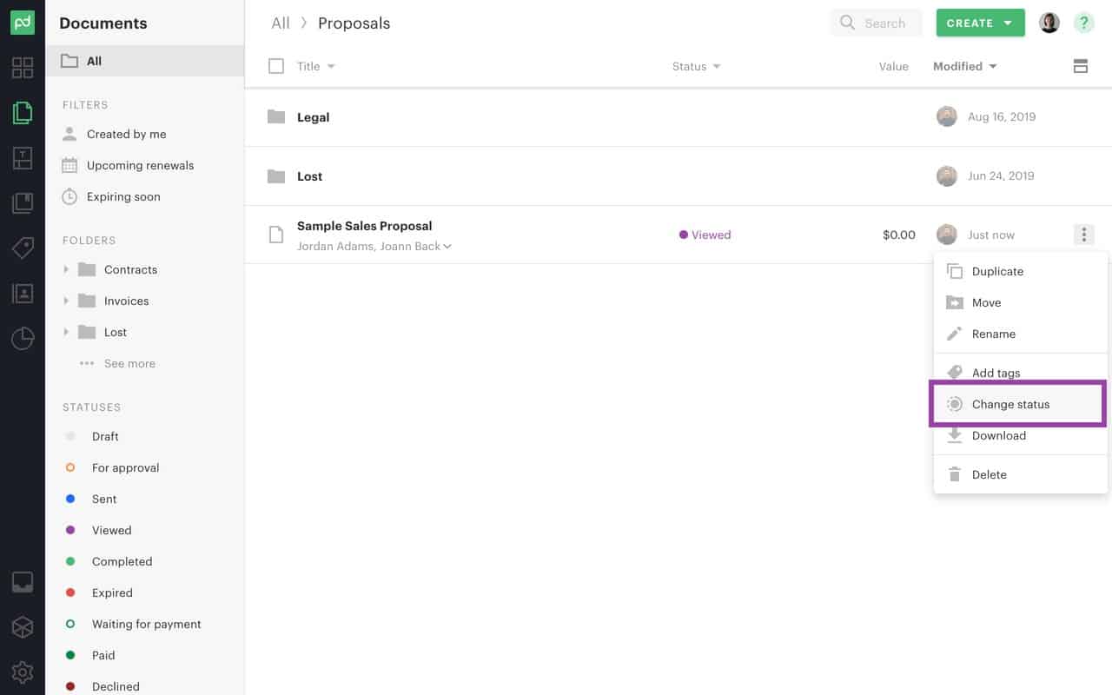This screenshot has height=695, width=1112.
Task: Select Change status in context menu
Action: pos(1020,404)
